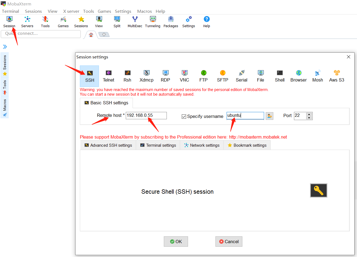Open the Help menu in menu bar
Image resolution: width=357 pixels, height=257 pixels.
(160, 11)
